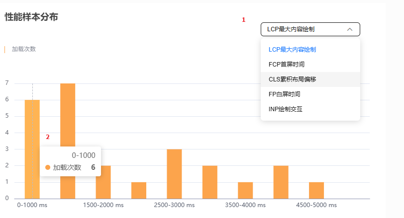The height and width of the screenshot is (218, 404).
Task: Click the 4500-5000 ms bar
Action: pos(316,191)
